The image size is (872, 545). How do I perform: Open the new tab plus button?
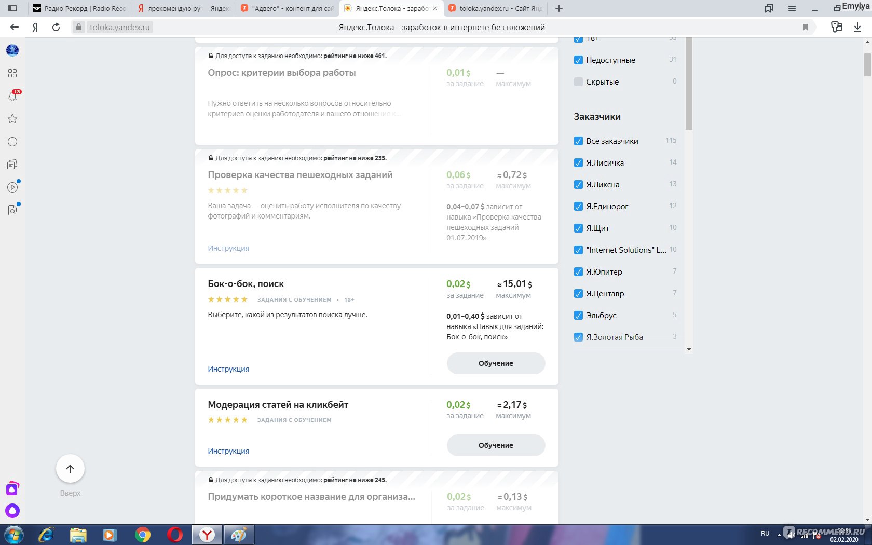559,8
